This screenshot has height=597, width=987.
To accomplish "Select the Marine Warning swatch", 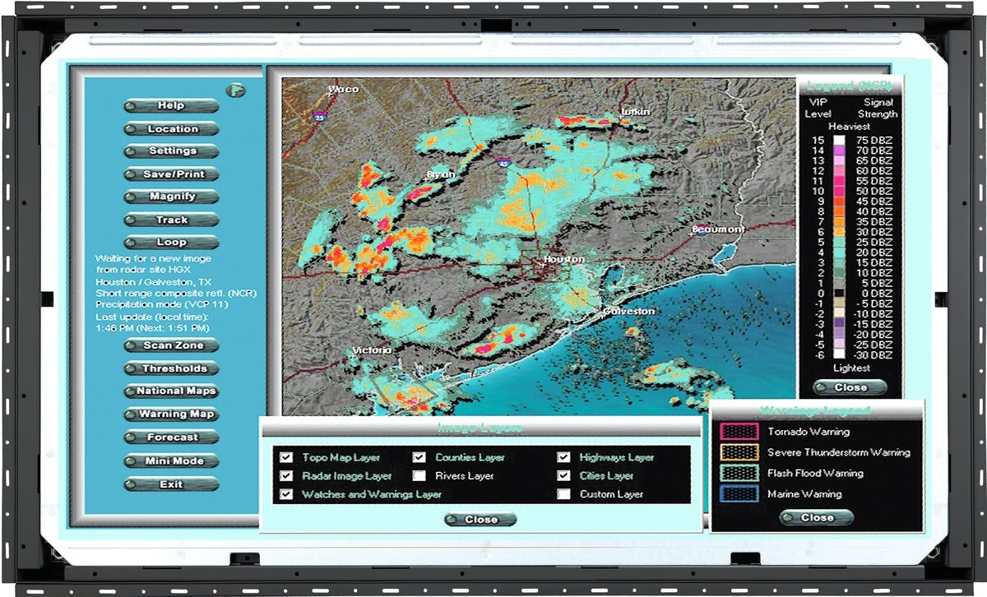I will coord(739,494).
